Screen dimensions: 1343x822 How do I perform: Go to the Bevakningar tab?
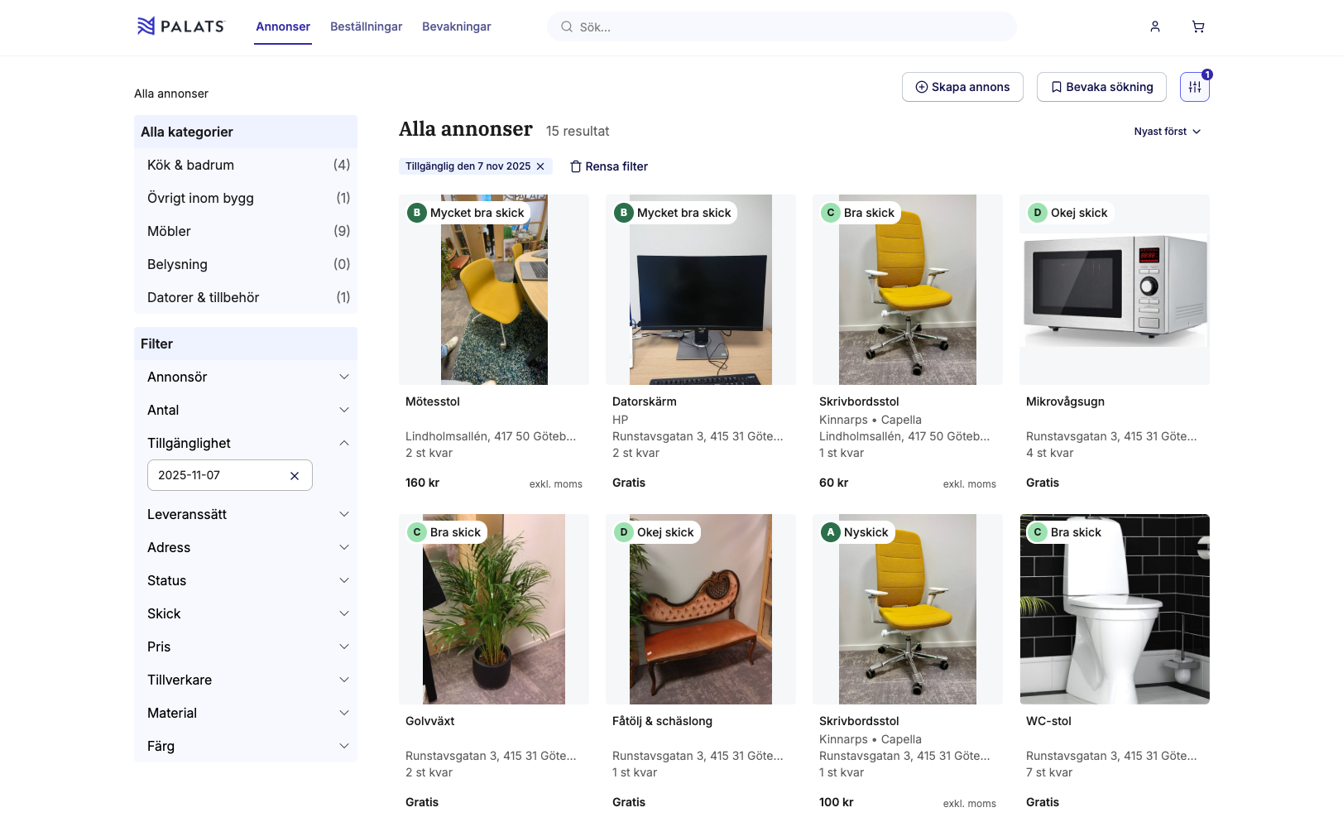456,26
